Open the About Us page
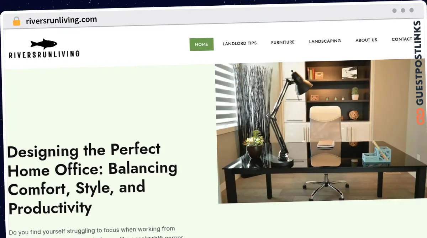Screen dimensions: 427x238 coord(366,40)
